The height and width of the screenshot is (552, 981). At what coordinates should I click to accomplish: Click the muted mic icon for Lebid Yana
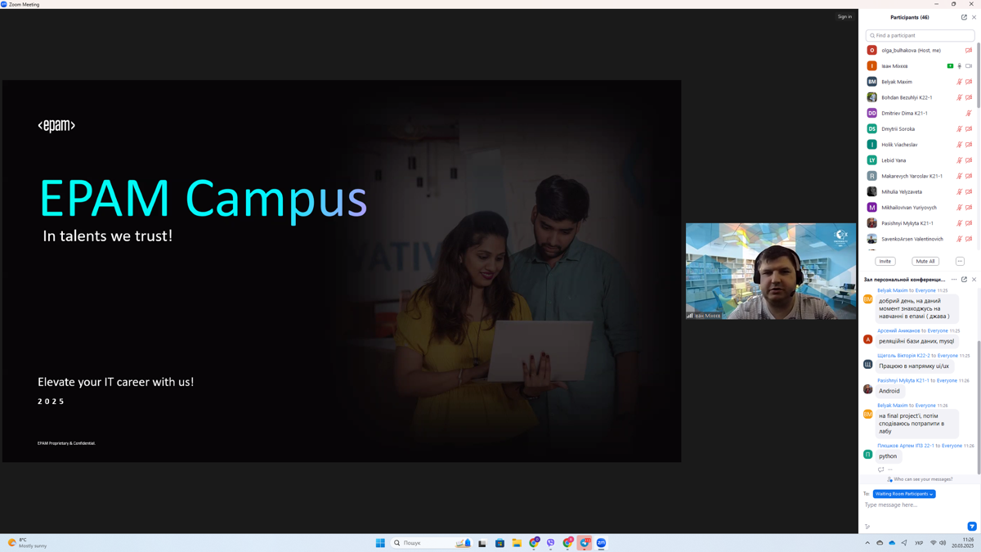pyautogui.click(x=960, y=160)
